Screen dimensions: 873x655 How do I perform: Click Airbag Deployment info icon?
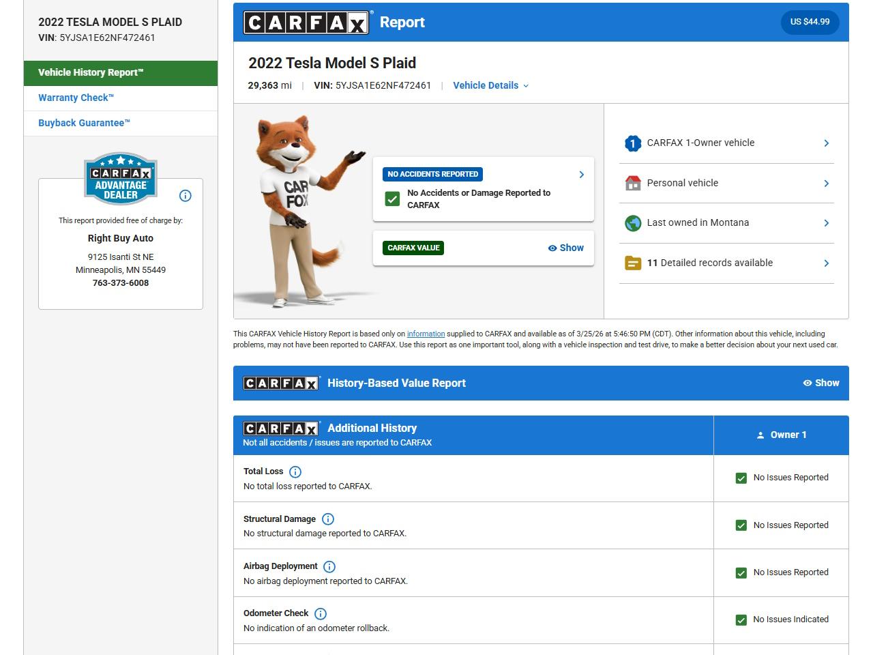(x=329, y=566)
